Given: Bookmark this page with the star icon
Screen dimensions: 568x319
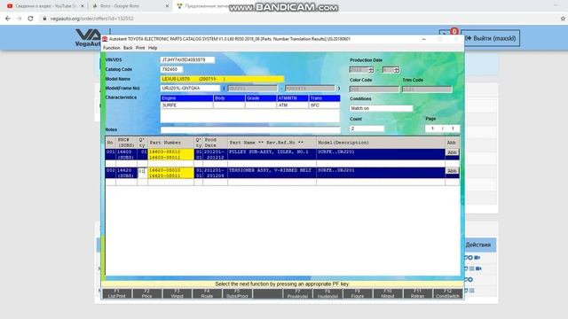Looking at the screenshot, I should pos(563,19).
